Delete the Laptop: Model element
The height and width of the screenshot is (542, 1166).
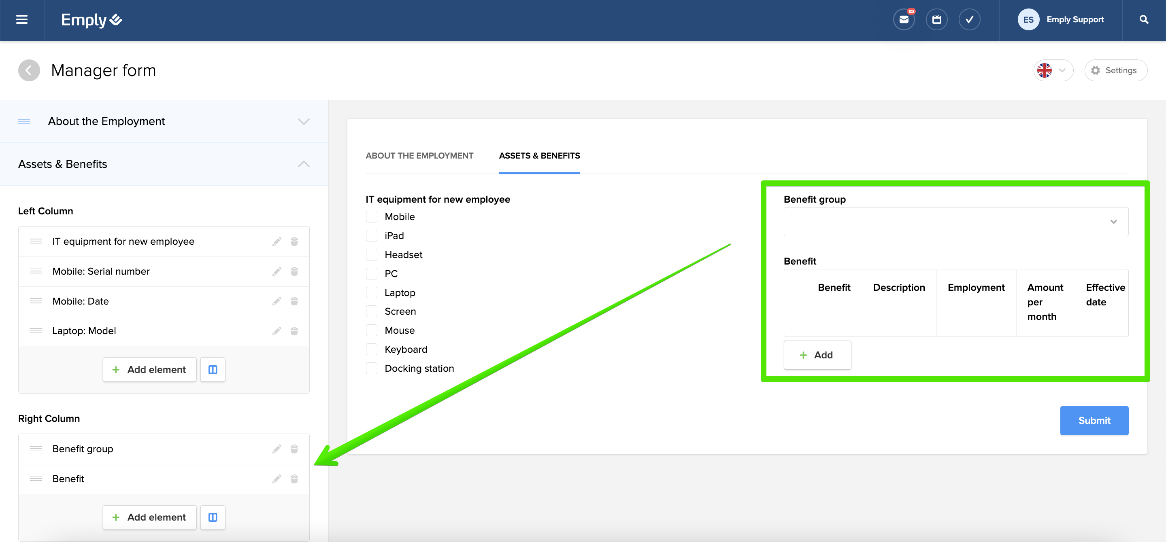pyautogui.click(x=294, y=331)
